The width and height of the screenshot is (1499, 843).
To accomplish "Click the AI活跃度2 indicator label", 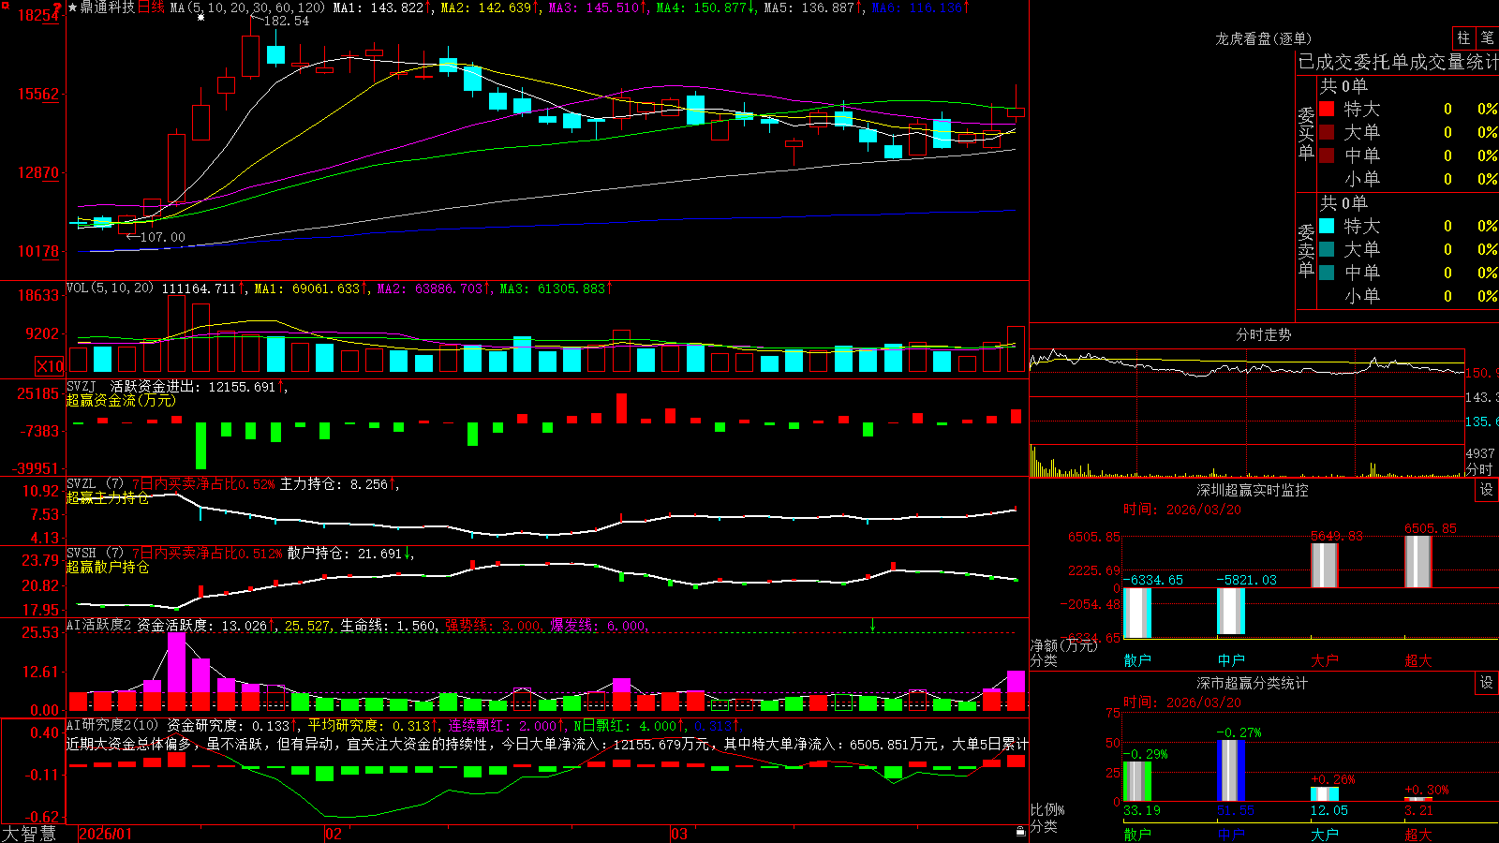I will coord(98,625).
